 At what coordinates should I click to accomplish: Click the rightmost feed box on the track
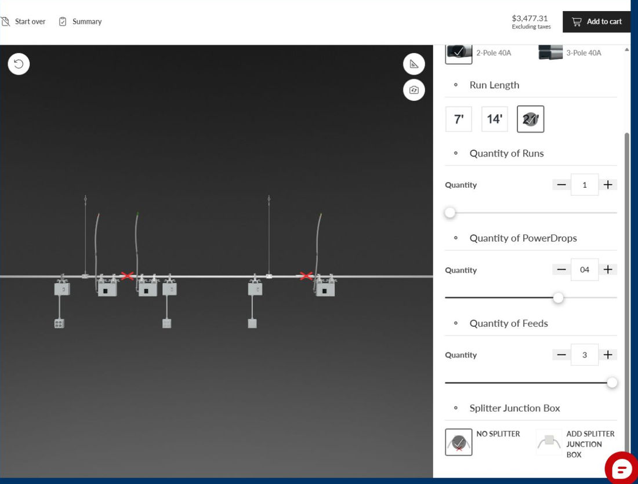[325, 290]
